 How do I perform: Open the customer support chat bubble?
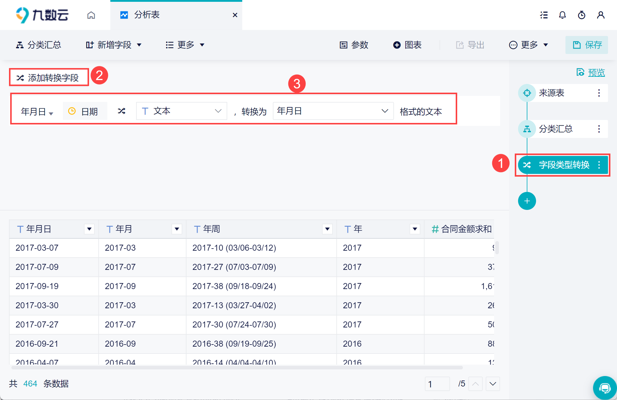pos(605,388)
